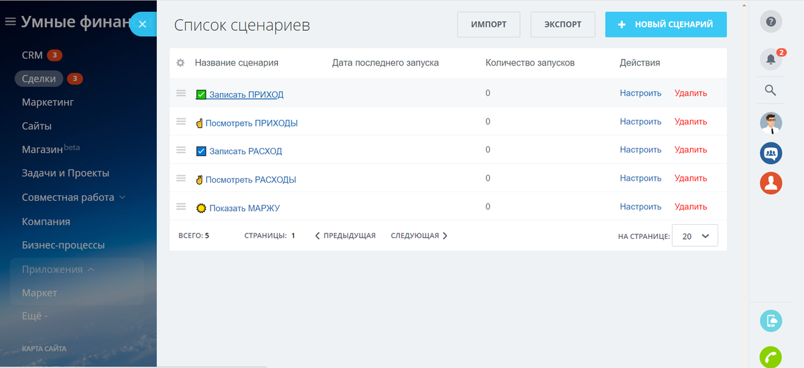Click the Импорт button
The height and width of the screenshot is (368, 804).
point(488,24)
